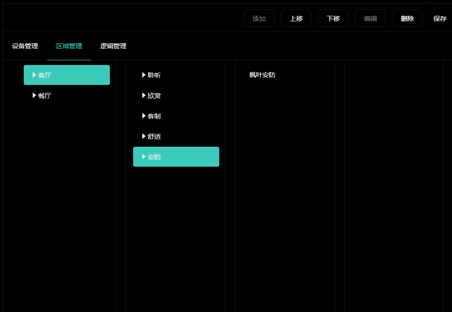
Task: Open the 区域管理 tab
Action: pos(69,46)
